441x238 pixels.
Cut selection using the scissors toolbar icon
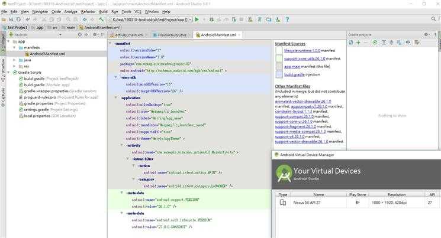pos(44,19)
